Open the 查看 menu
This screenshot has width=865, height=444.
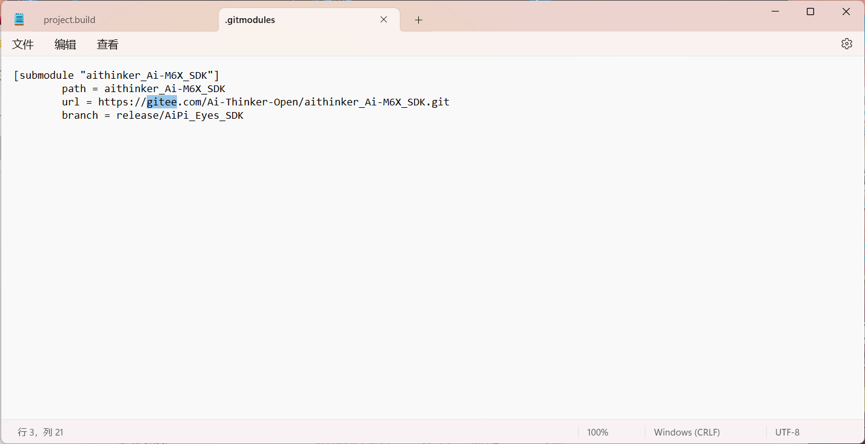(x=108, y=44)
